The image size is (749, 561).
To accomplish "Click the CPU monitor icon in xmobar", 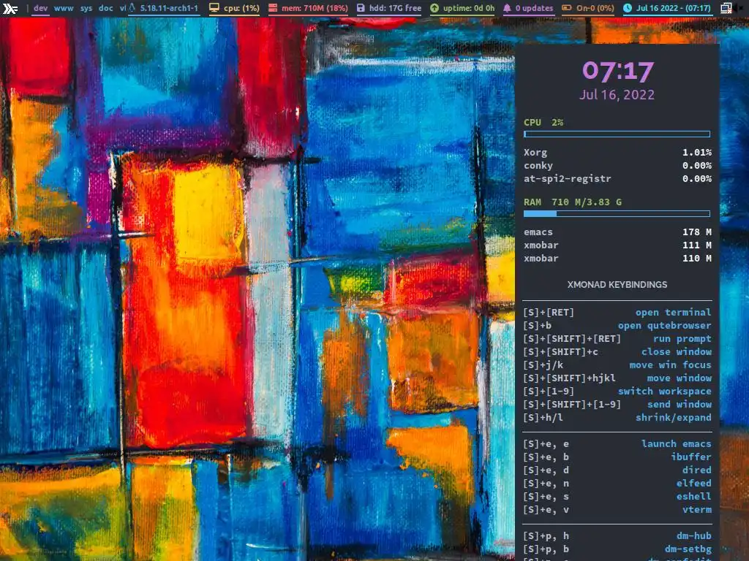I will (214, 8).
